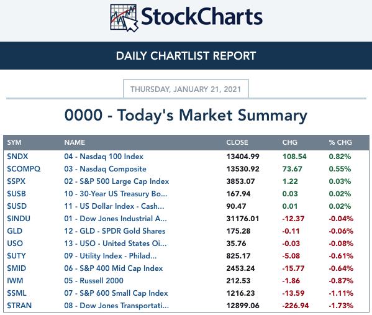Screen dimensions: 372x315
Task: Sort by the % CHG column header
Action: click(x=340, y=142)
